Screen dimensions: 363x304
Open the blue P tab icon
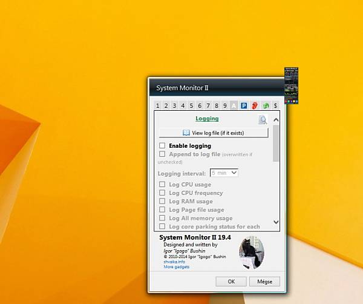point(244,105)
